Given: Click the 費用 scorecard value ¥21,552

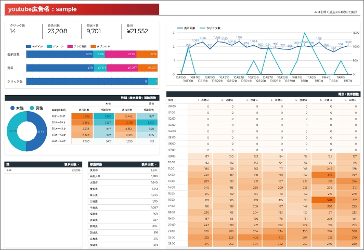Looking at the screenshot, I should tap(137, 32).
